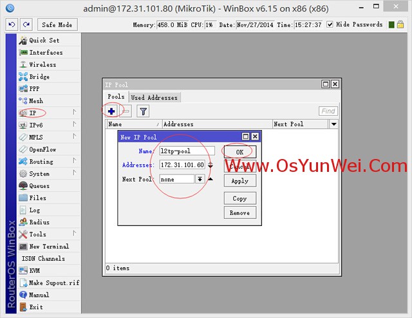The width and height of the screenshot is (412, 318).
Task: Click OK in New IP Pool
Action: point(240,152)
